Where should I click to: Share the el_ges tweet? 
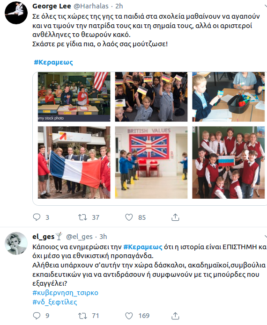175,316
